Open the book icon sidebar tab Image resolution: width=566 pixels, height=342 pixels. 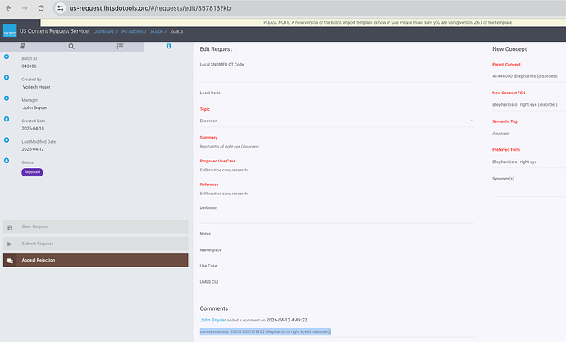22,46
